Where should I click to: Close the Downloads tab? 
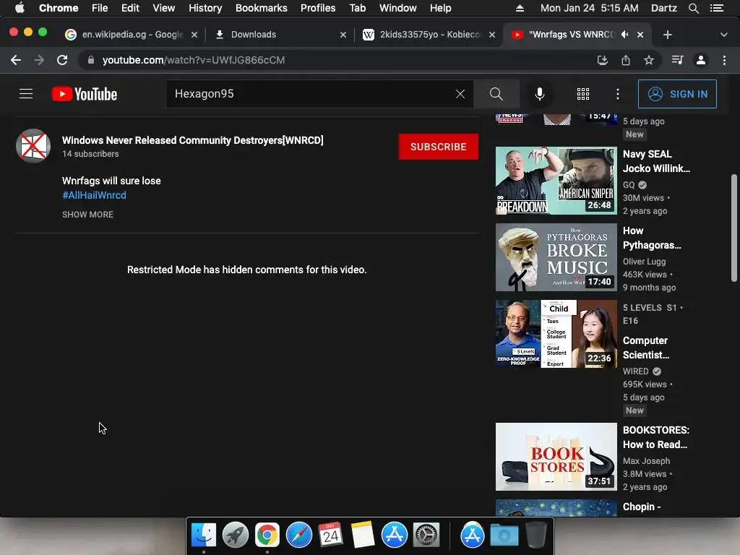click(x=343, y=35)
